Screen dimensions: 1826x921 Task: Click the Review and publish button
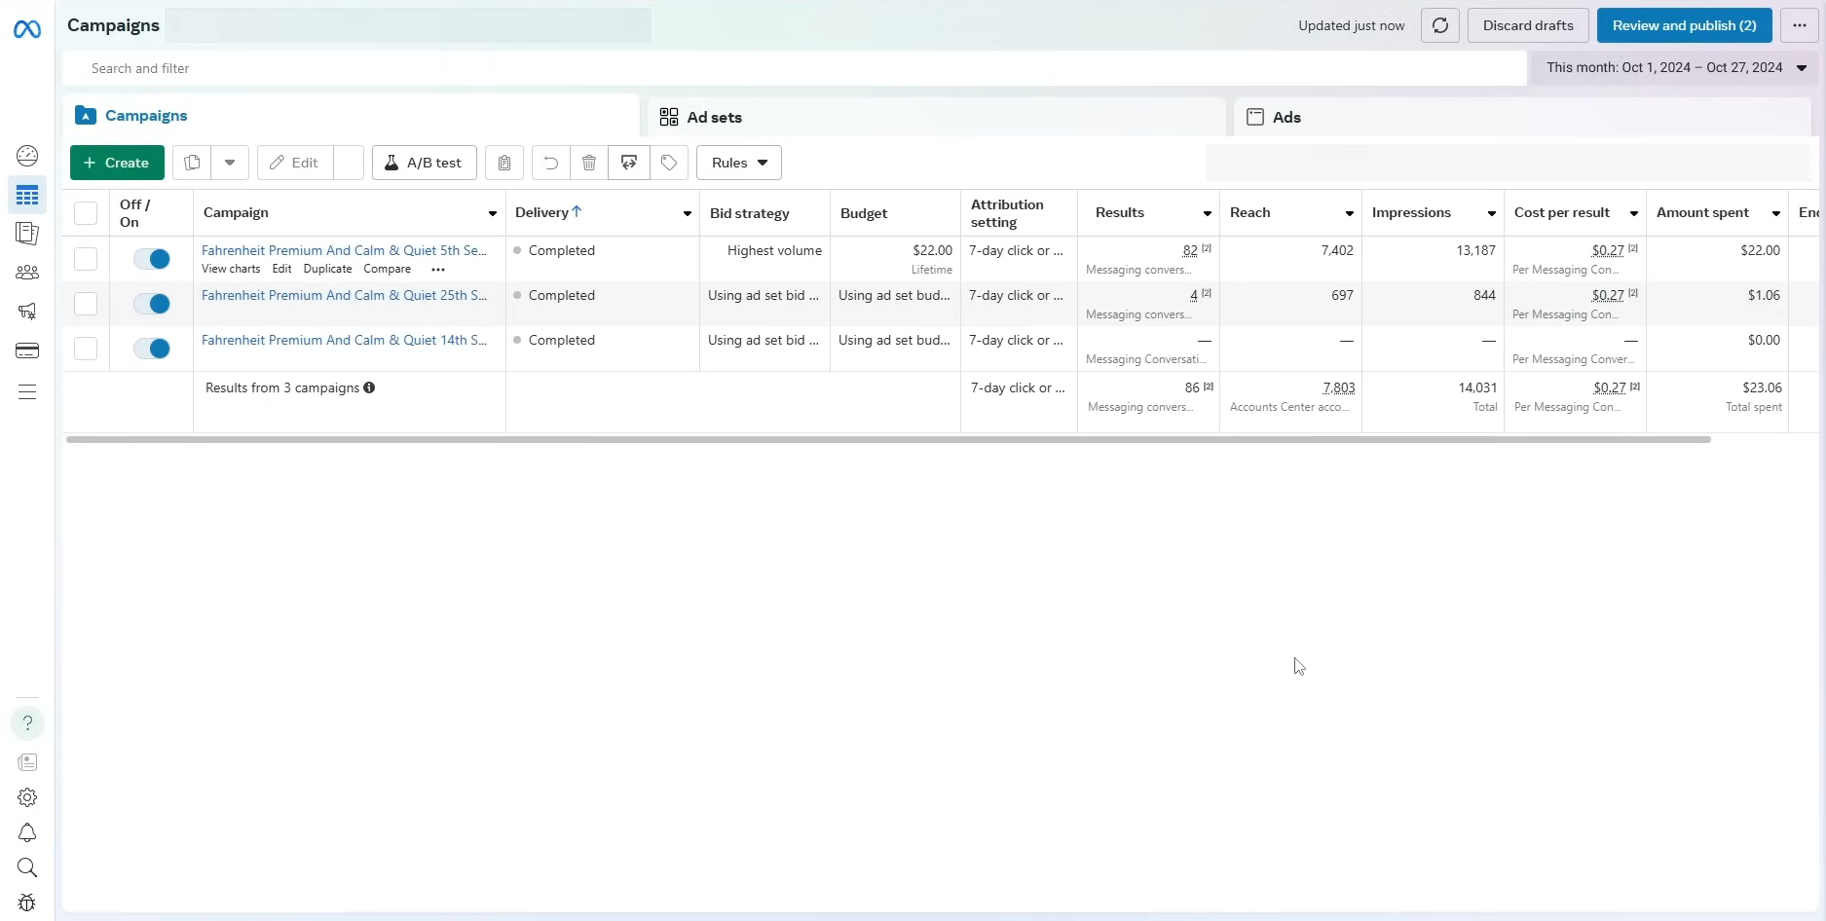tap(1684, 25)
